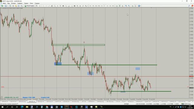This screenshot has width=194, height=109.
Task: Open the Profiles tool
Action: tap(6, 6)
